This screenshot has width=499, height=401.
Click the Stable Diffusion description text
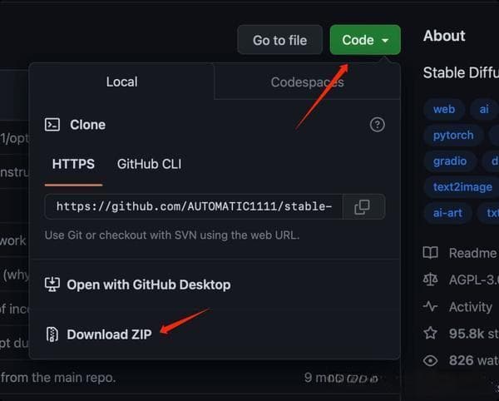point(461,73)
